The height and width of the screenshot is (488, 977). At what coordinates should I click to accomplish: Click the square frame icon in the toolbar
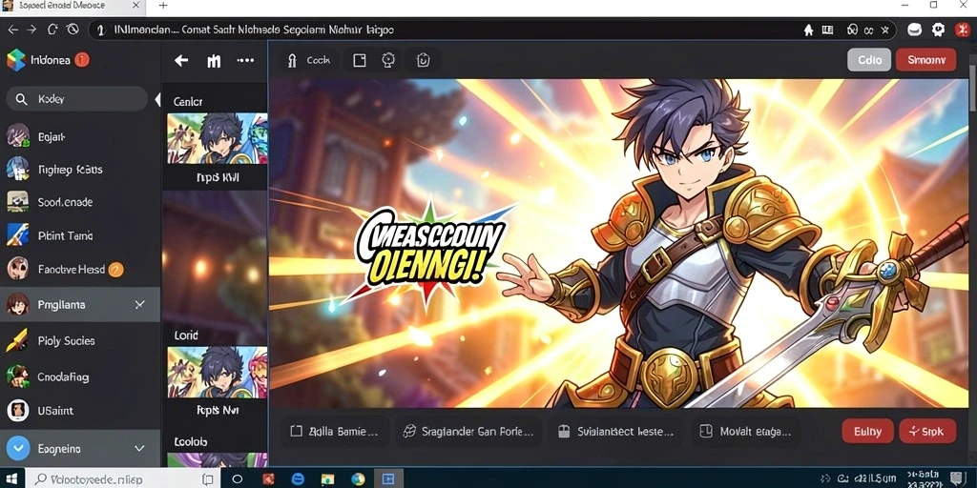click(x=360, y=60)
